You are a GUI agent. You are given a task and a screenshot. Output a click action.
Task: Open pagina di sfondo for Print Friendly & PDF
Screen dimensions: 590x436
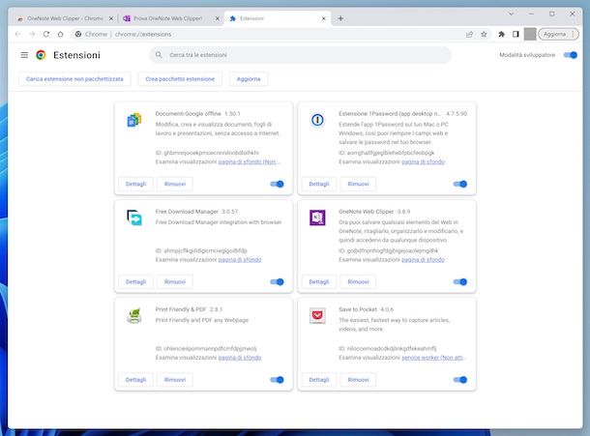pyautogui.click(x=240, y=358)
